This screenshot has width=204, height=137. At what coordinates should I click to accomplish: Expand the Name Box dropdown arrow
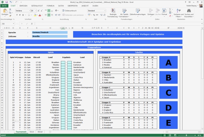[13, 24]
